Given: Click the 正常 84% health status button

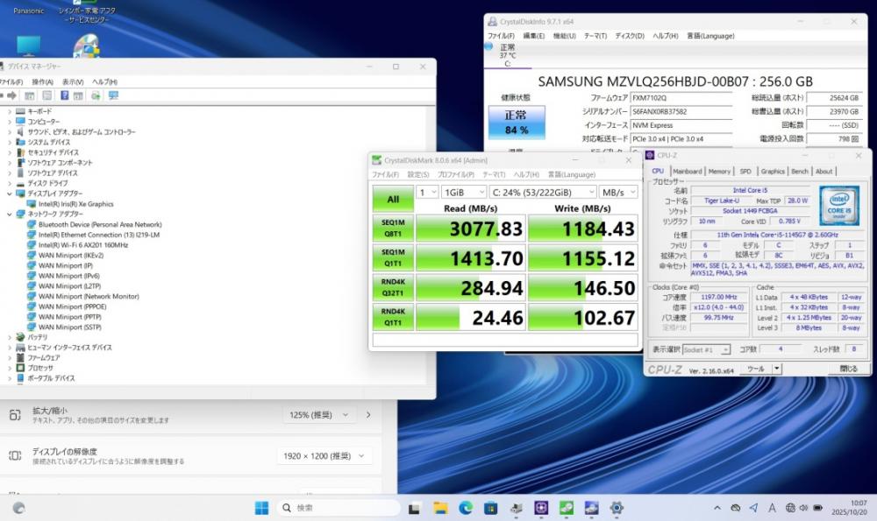Looking at the screenshot, I should point(517,123).
